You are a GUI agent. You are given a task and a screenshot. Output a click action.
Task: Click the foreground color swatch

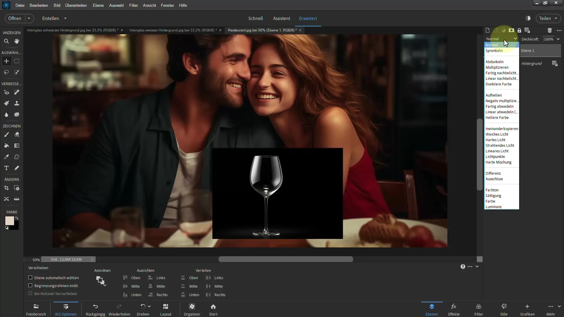click(x=9, y=221)
